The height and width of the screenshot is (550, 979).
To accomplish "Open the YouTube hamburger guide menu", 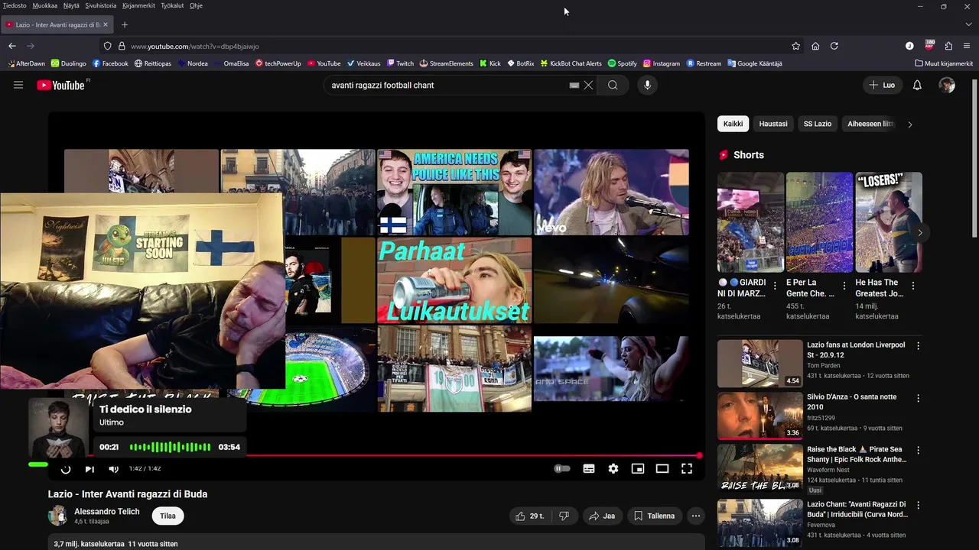I will coord(18,85).
